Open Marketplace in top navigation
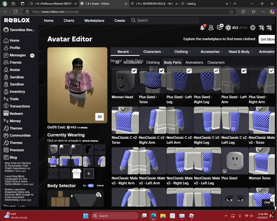The image size is (277, 221). [x=94, y=20]
